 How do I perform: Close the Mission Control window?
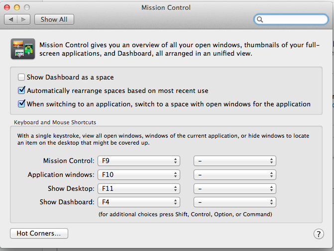[x=7, y=7]
